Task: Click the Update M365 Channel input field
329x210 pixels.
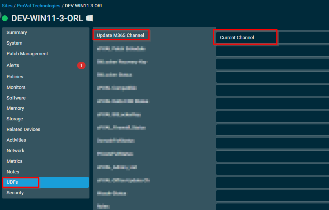Action: pyautogui.click(x=272, y=38)
